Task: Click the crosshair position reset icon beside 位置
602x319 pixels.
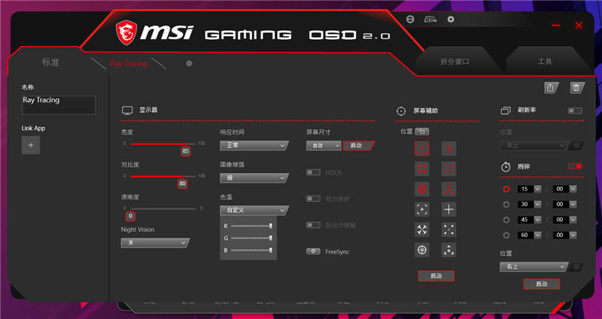Action: pos(422,132)
